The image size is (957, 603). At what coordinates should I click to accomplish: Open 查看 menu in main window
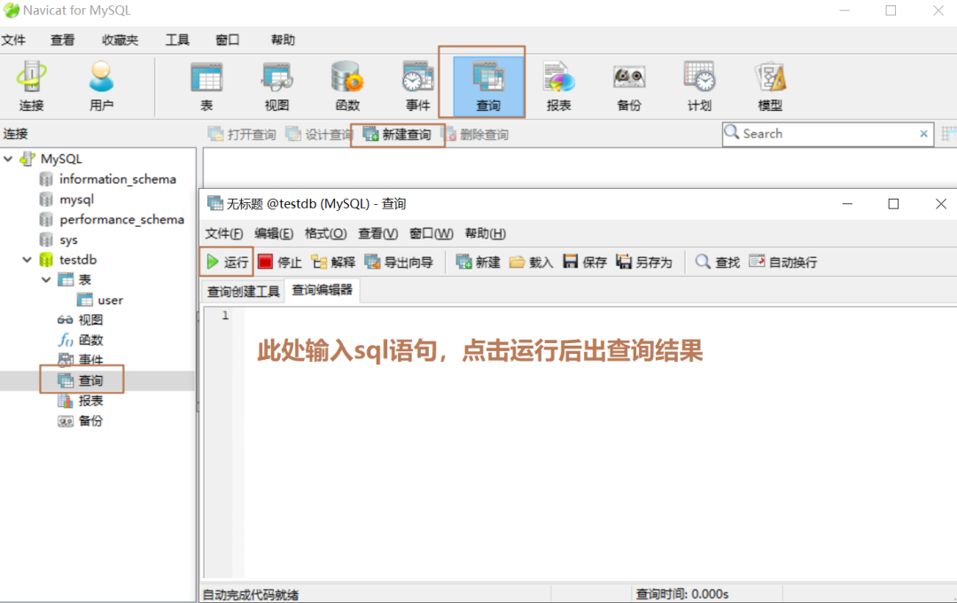pyautogui.click(x=62, y=40)
